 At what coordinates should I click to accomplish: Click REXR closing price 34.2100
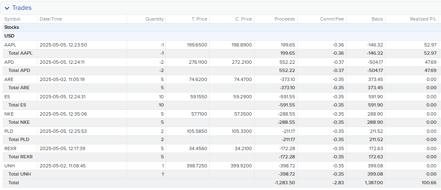tap(243, 148)
